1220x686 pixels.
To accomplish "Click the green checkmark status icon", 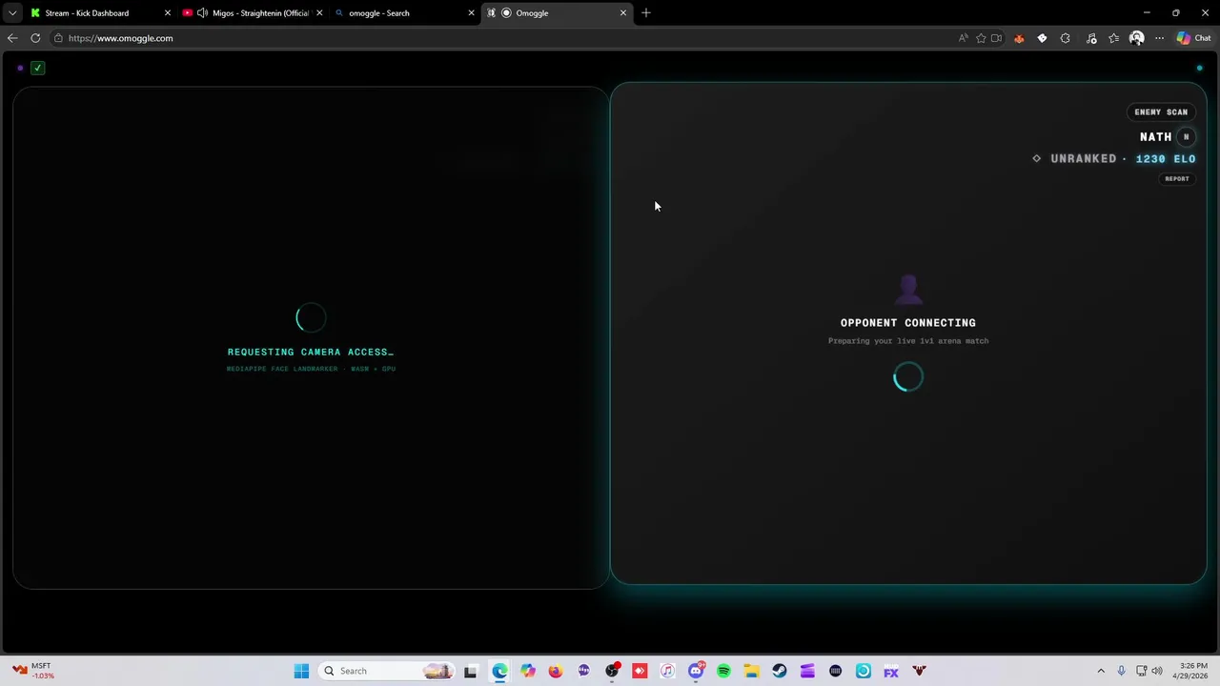I will tap(37, 68).
